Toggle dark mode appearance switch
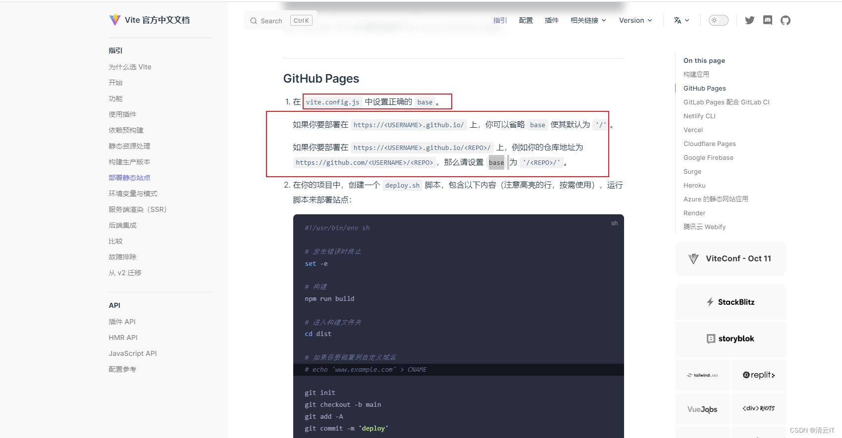The height and width of the screenshot is (438, 842). click(x=719, y=20)
